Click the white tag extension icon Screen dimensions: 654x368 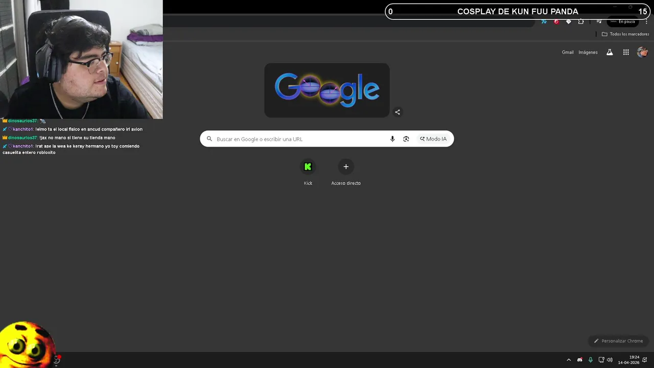point(569,21)
